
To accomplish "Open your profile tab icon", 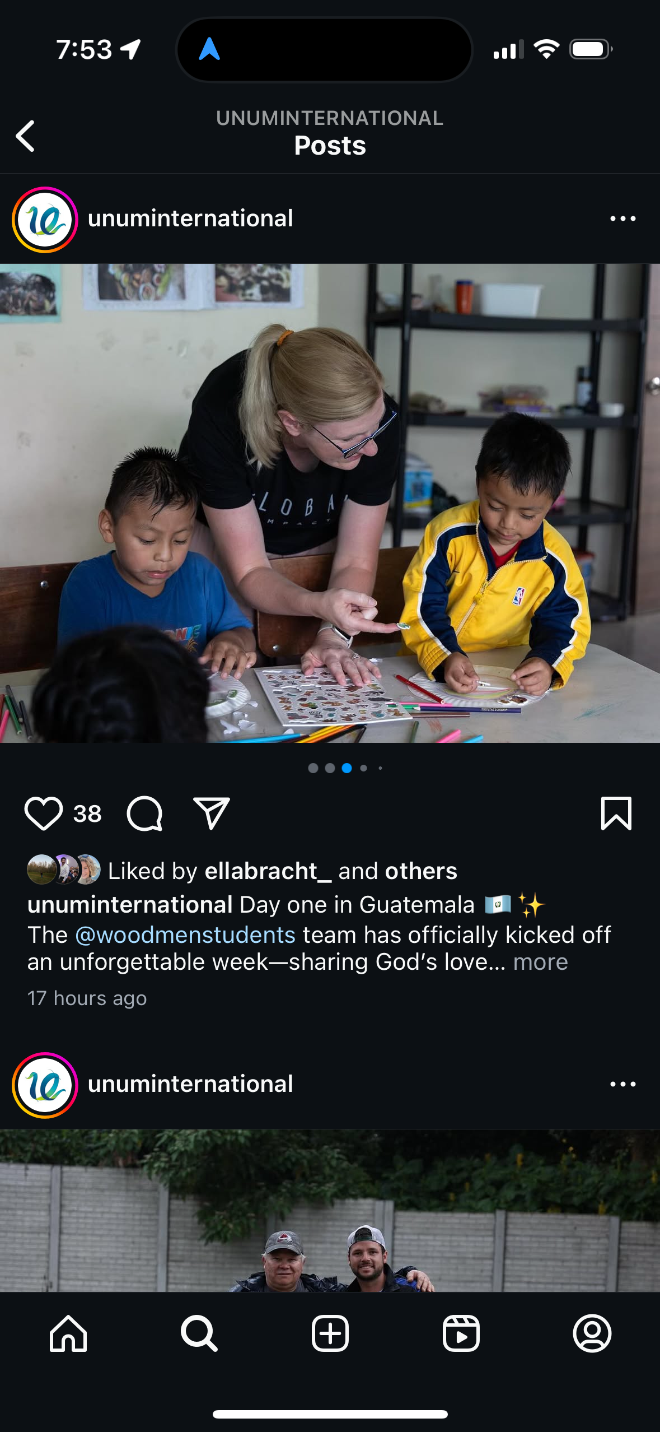I will (592, 1333).
